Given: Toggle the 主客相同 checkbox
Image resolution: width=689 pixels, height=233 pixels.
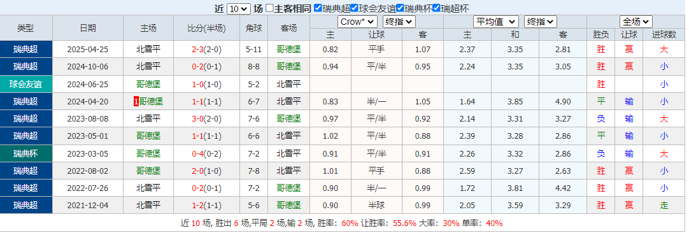Looking at the screenshot, I should click(x=269, y=8).
